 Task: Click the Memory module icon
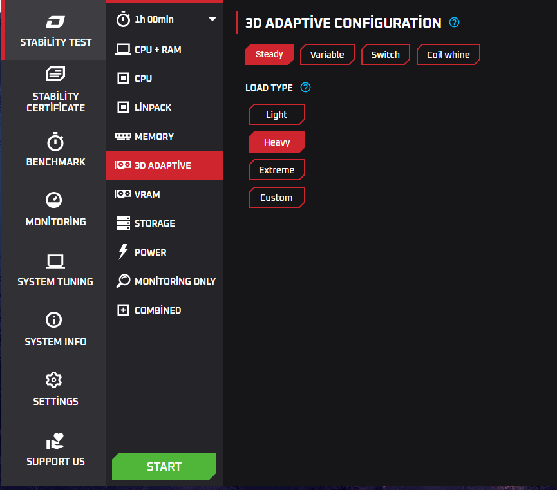[x=123, y=136]
